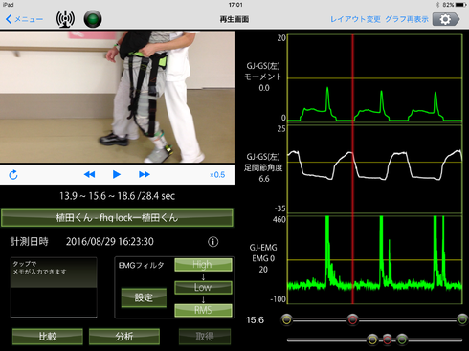Tap the green end handle on upper slider
This screenshot has width=469, height=351.
click(462, 319)
